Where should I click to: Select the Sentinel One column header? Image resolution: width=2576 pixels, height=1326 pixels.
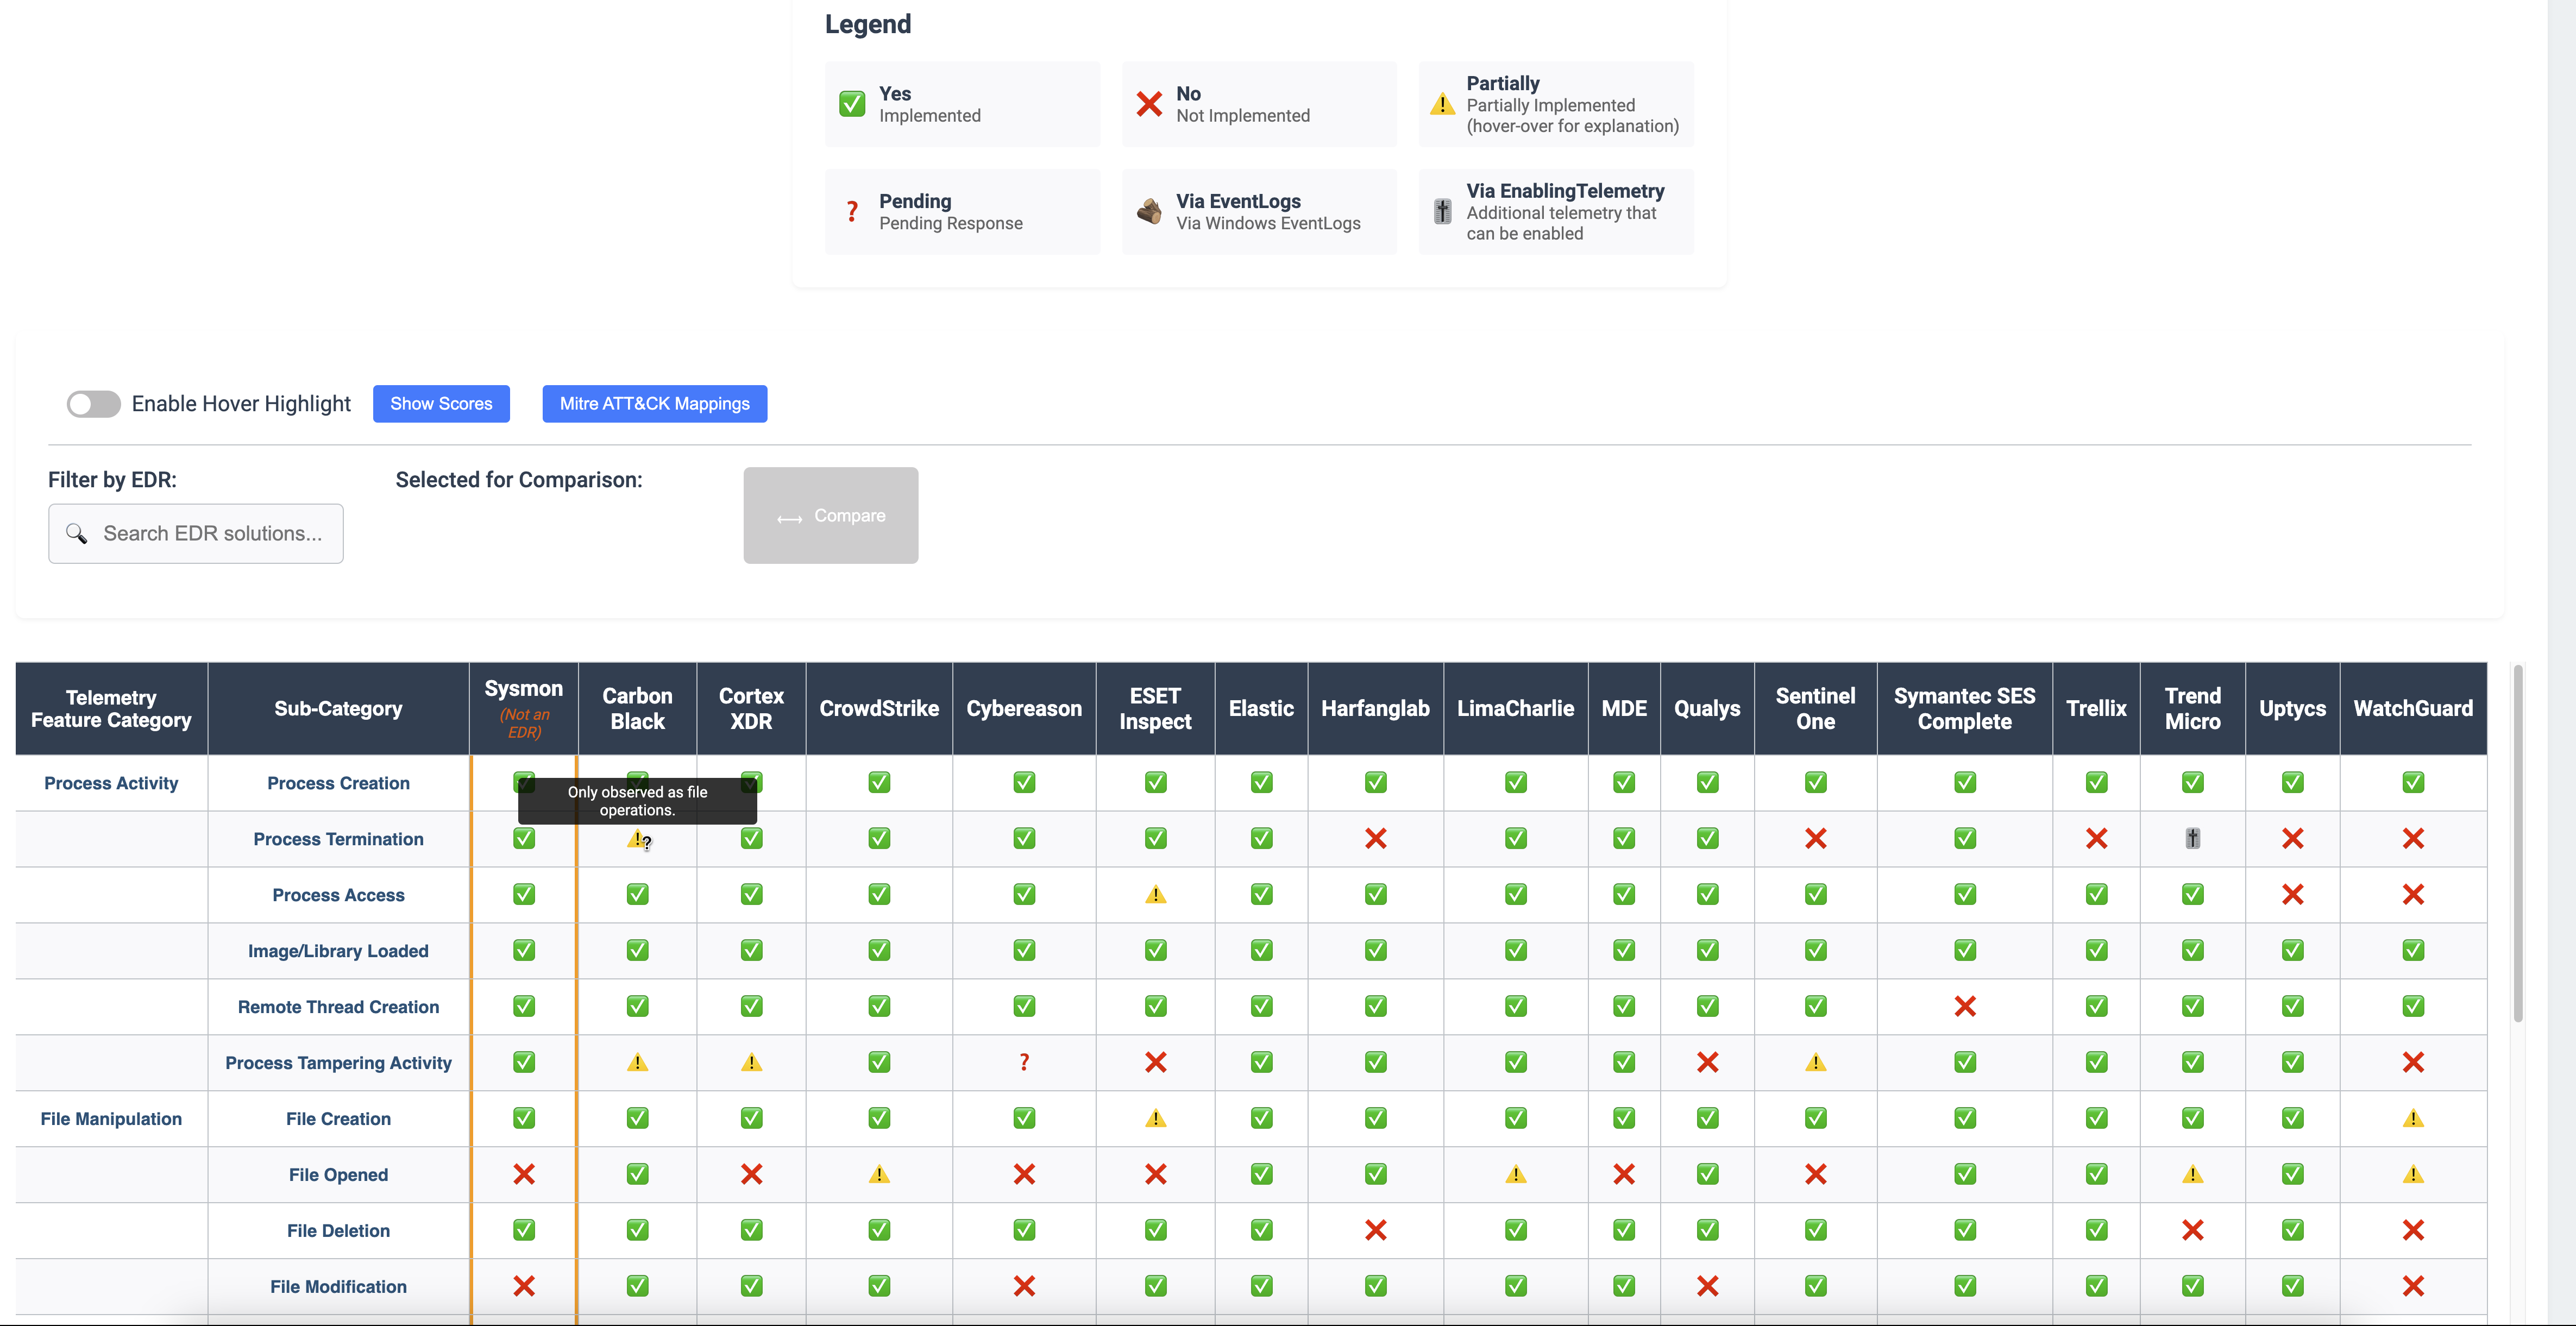(1815, 708)
